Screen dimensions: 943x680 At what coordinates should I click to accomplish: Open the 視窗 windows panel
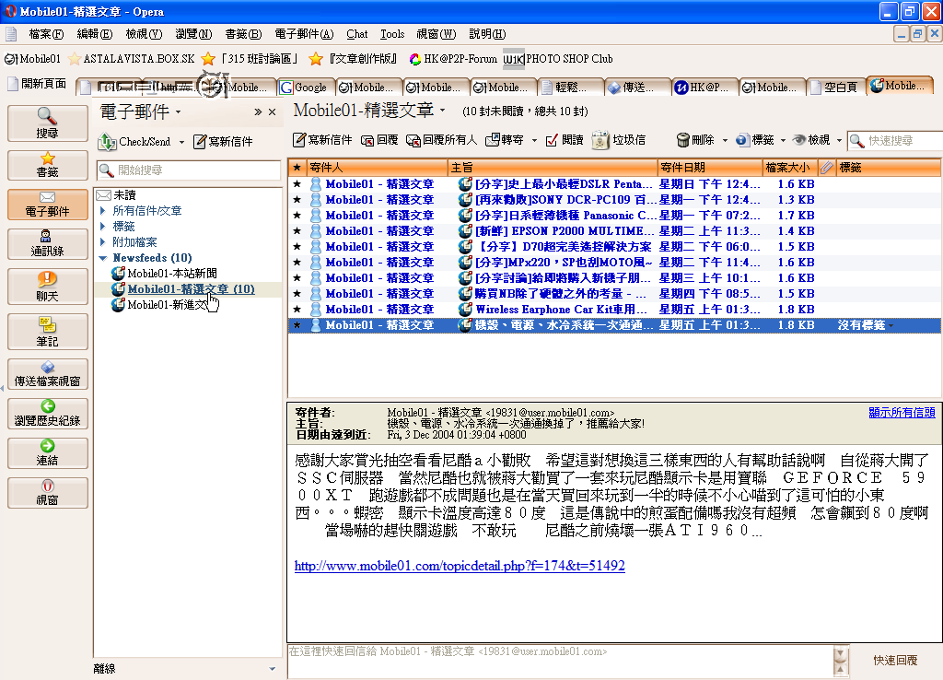(48, 493)
